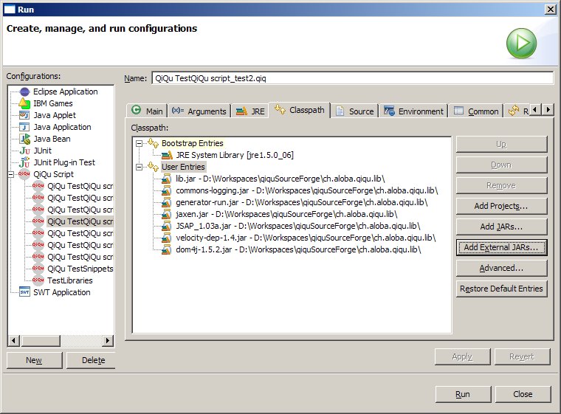Switch to the Arguments tab
Image resolution: width=561 pixels, height=414 pixels.
pyautogui.click(x=199, y=111)
